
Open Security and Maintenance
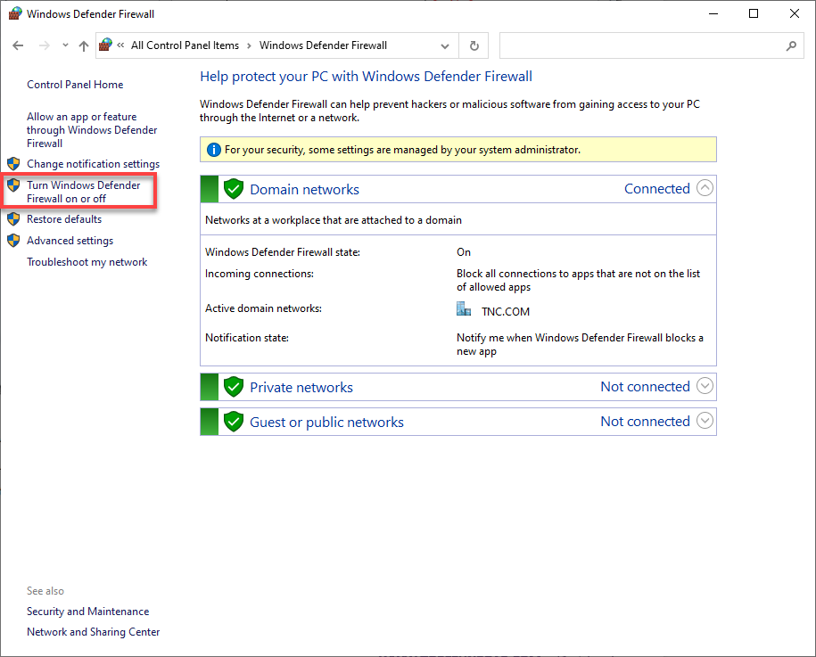tap(88, 612)
